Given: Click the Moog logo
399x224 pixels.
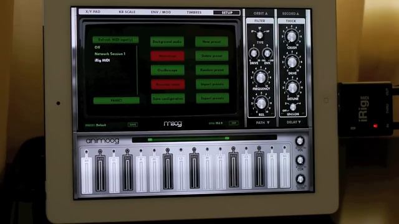Looking at the screenshot, I should click(173, 124).
